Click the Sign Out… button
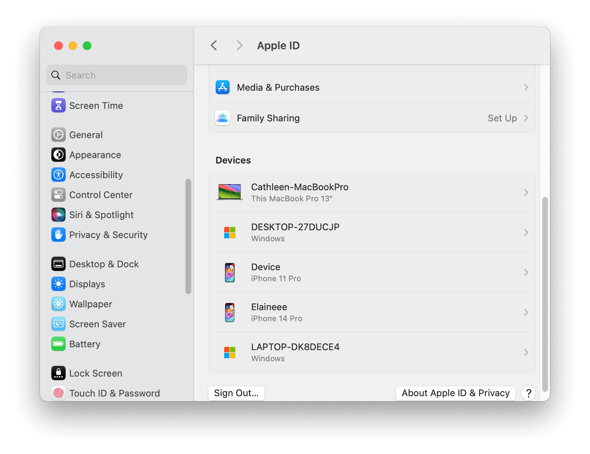 [x=236, y=393]
